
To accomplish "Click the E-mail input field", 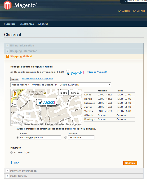I will point(40,138).
